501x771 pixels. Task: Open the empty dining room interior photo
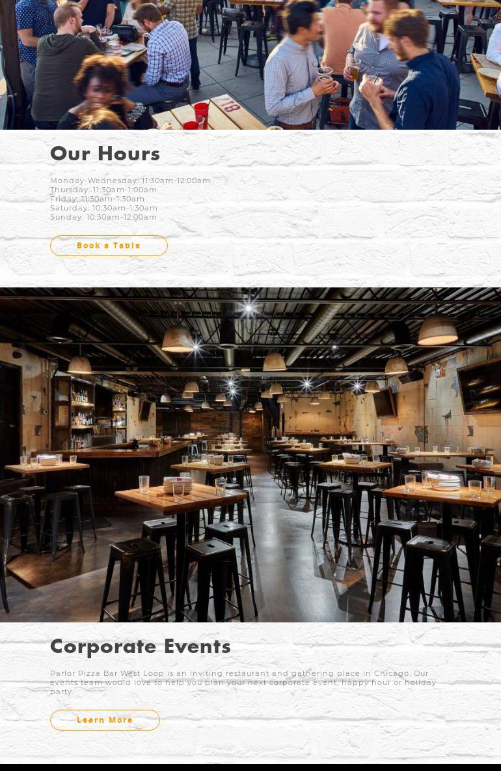click(251, 455)
